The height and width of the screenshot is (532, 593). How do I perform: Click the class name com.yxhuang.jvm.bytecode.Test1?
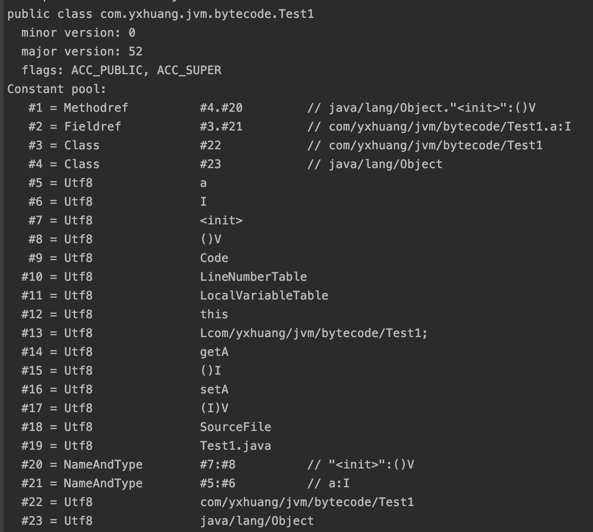[x=207, y=14]
